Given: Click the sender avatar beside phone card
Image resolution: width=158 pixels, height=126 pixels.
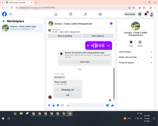Looking at the screenshot, I should click(50, 97).
